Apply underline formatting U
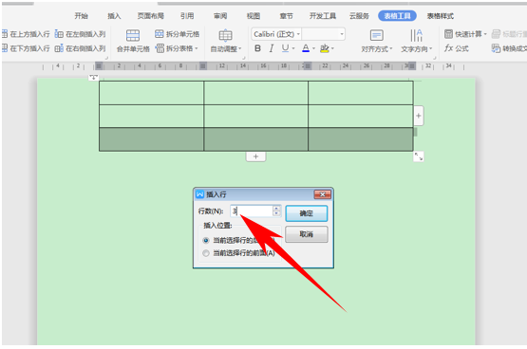527x349 pixels. pyautogui.click(x=286, y=48)
